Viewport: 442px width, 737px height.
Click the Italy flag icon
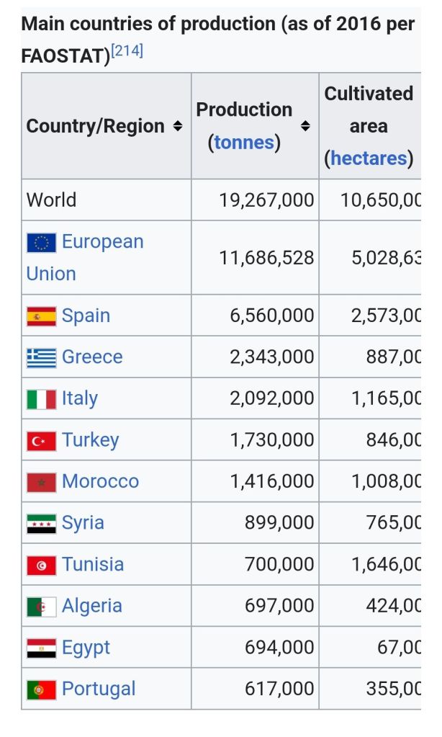pos(41,399)
